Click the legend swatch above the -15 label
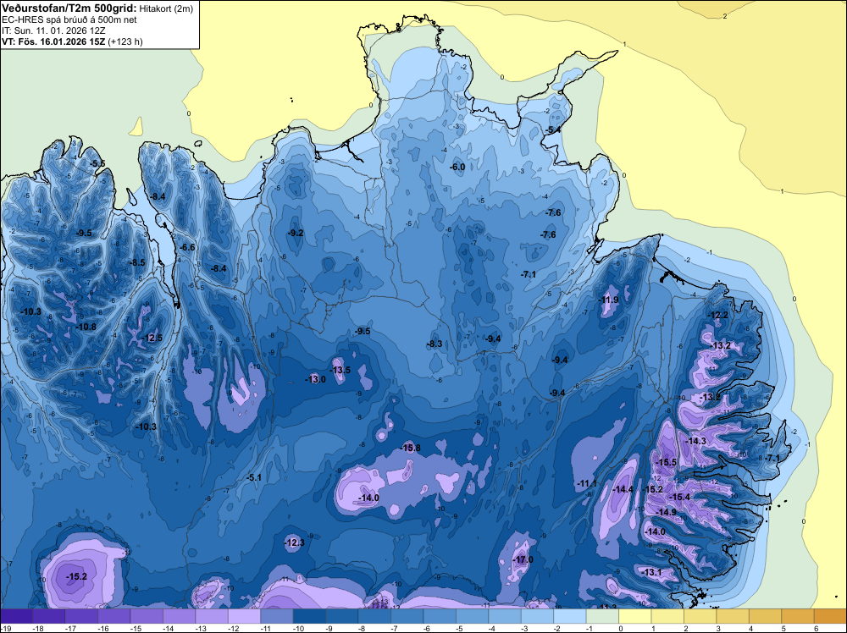The width and height of the screenshot is (847, 633). [x=147, y=616]
